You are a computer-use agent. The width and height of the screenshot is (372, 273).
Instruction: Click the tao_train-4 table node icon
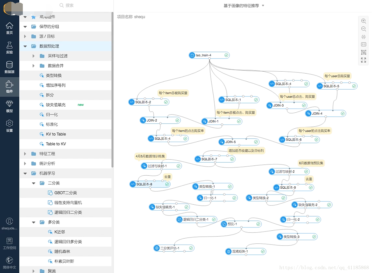pyautogui.click(x=192, y=55)
